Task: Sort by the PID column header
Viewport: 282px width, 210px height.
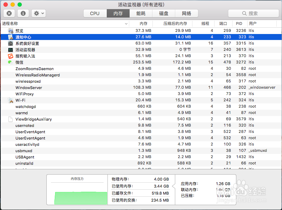Action: 239,23
